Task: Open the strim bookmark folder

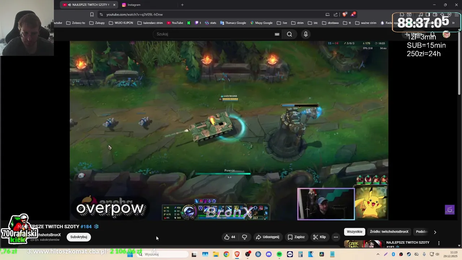Action: pos(297,23)
